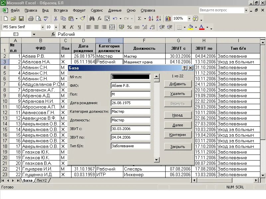Open the Правка menu
Screen dimensions: 266x199
[x=31, y=10]
